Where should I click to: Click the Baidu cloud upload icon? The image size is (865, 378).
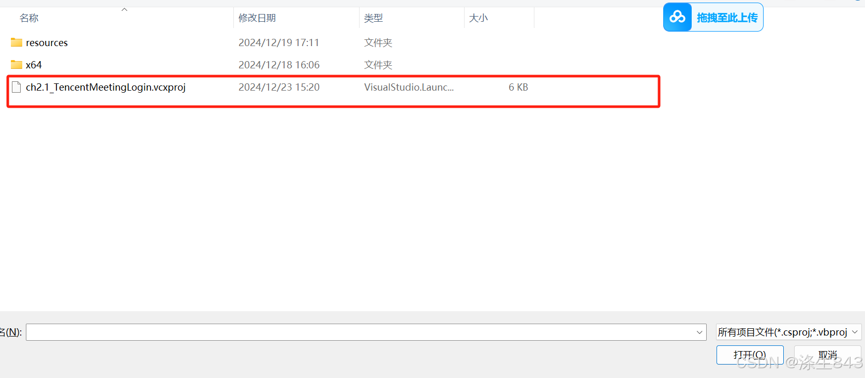coord(678,17)
